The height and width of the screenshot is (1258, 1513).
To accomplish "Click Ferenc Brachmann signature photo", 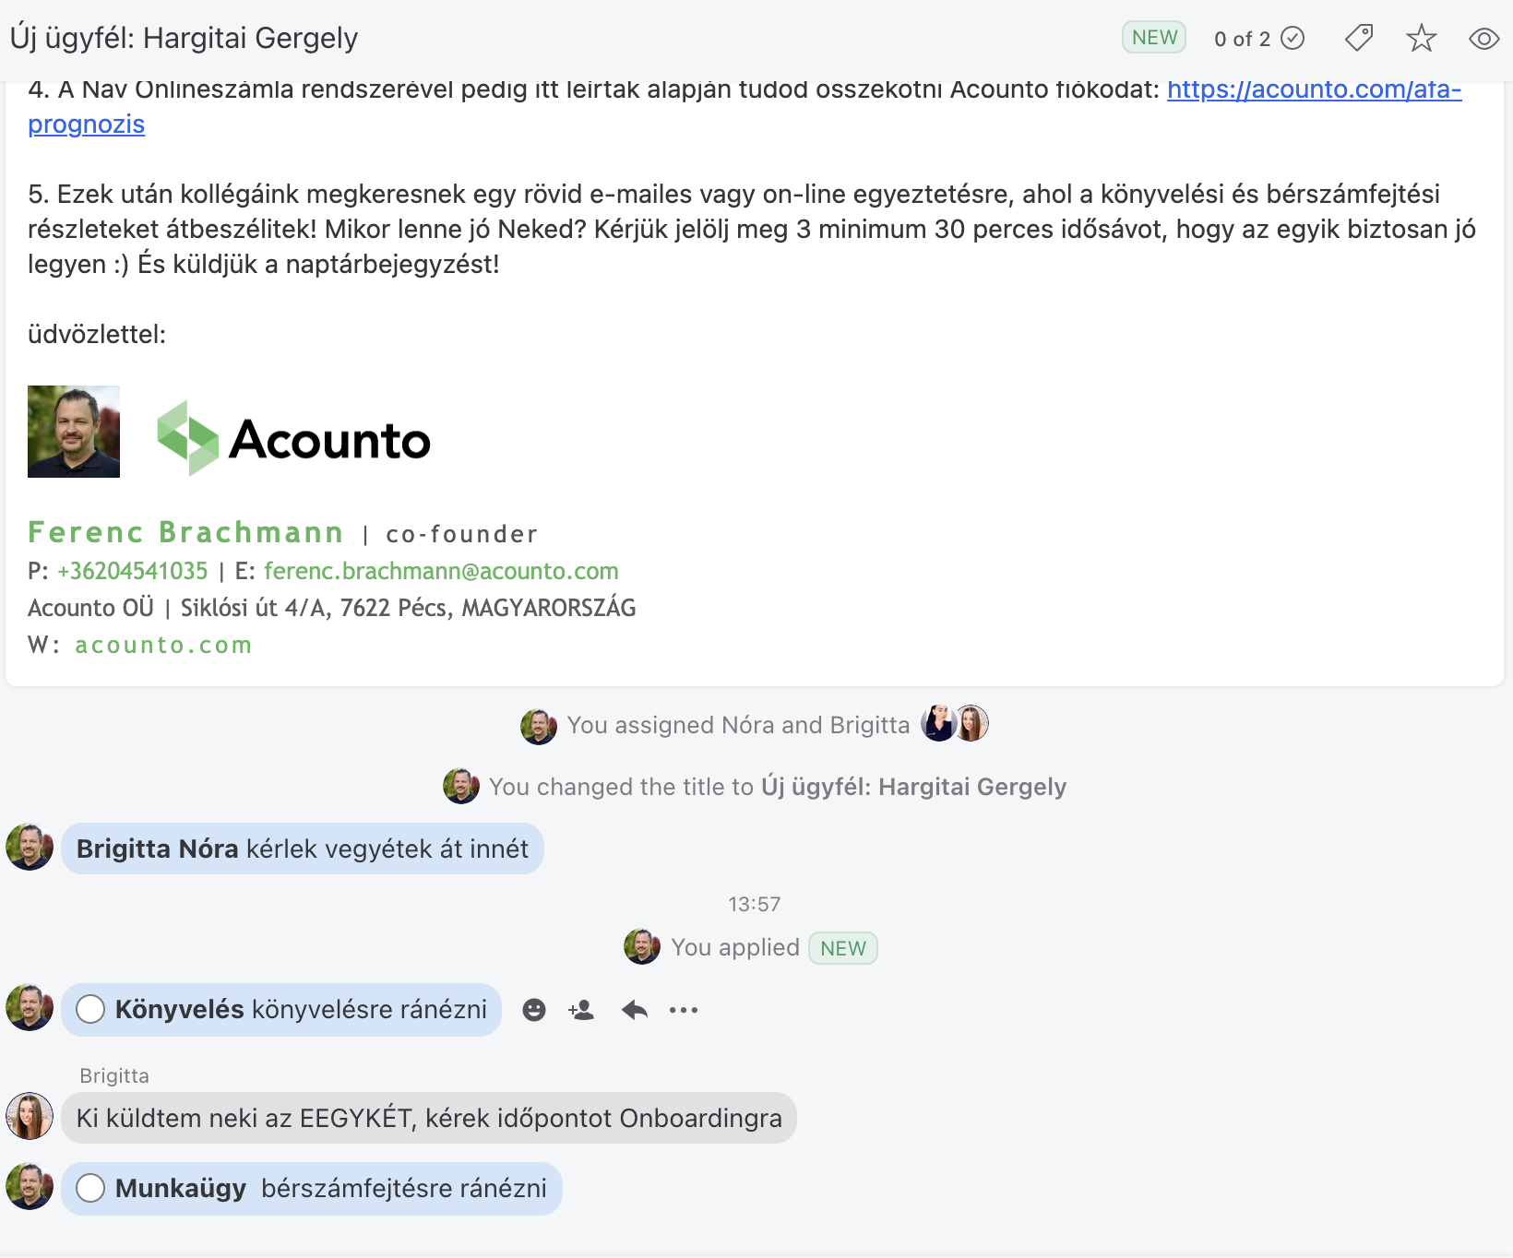I will point(74,432).
